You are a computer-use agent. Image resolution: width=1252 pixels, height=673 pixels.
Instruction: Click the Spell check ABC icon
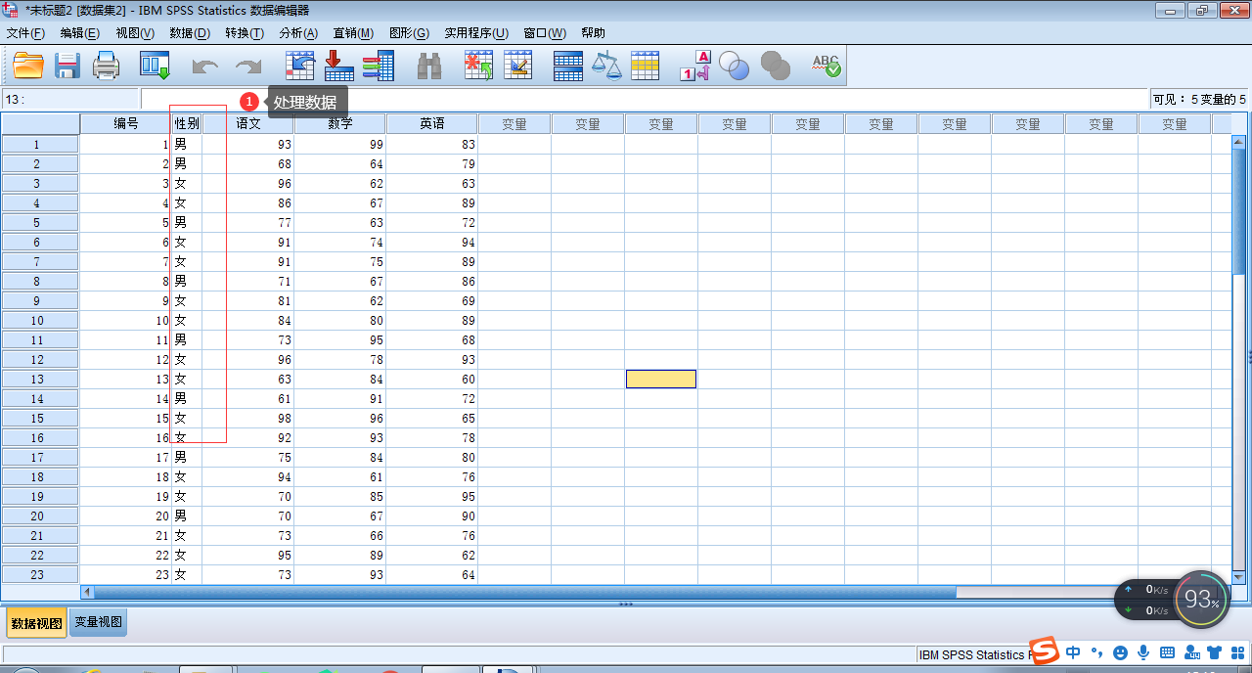point(826,66)
